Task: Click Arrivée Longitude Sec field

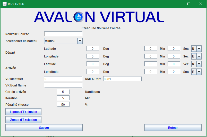Action: tap(174, 72)
